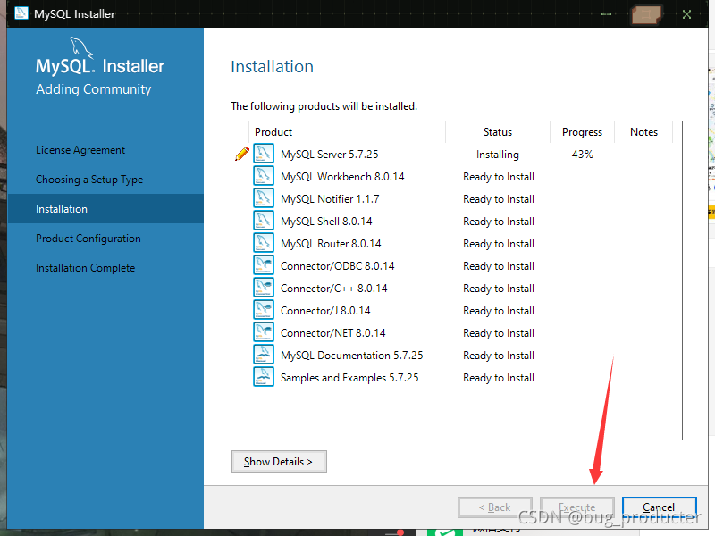Click Ready to Install status for MySQL Notifier
This screenshot has width=715, height=536.
(499, 199)
